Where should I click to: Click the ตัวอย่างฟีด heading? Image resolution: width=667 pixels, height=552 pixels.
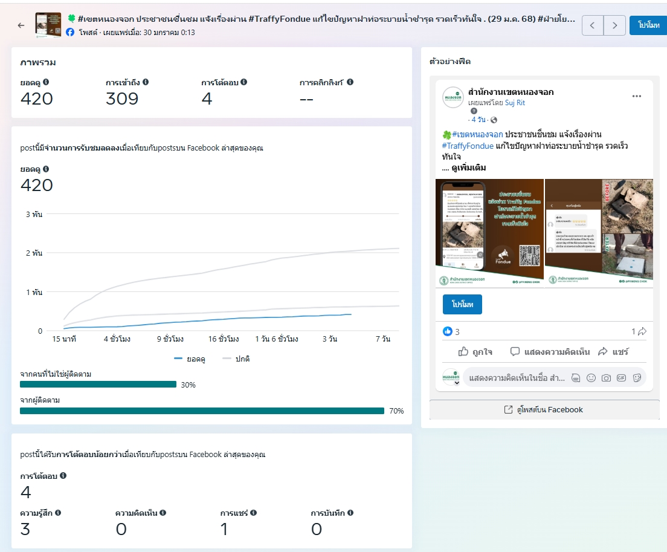[450, 61]
